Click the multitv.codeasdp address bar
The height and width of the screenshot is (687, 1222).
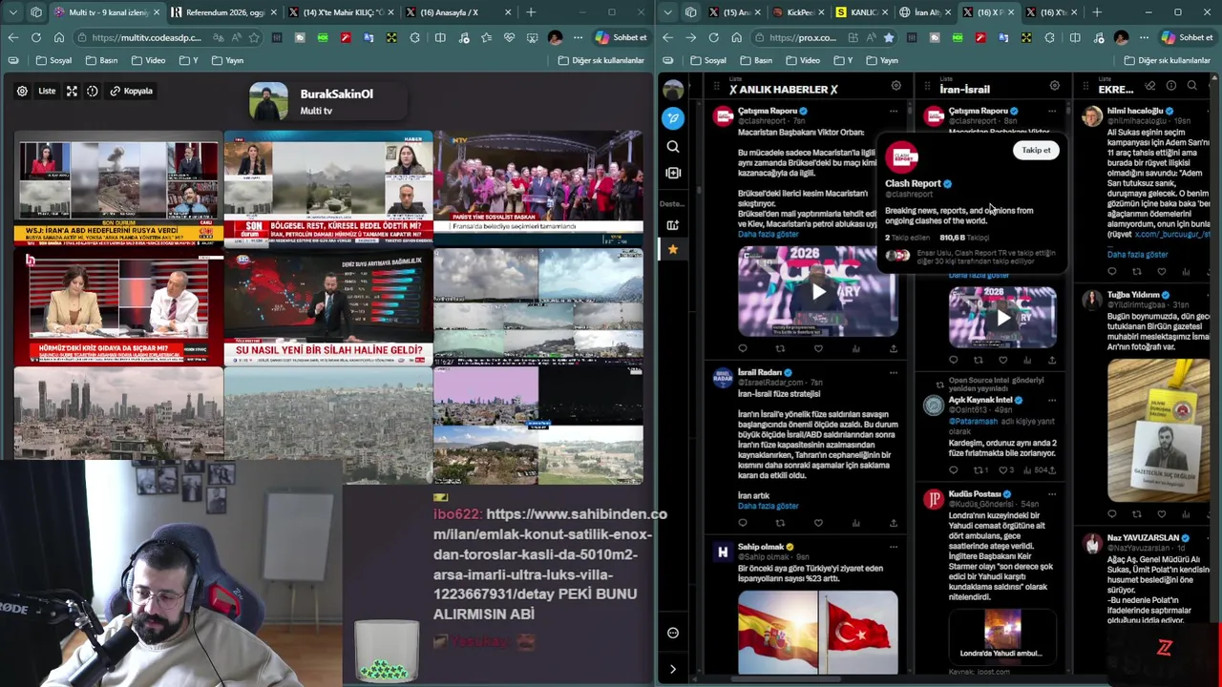[147, 37]
